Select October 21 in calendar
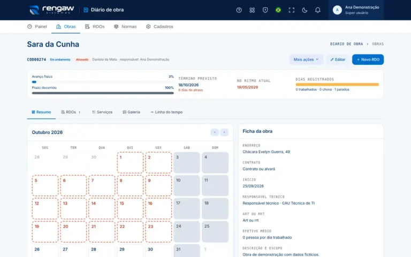The image size is (411, 257). point(102,231)
